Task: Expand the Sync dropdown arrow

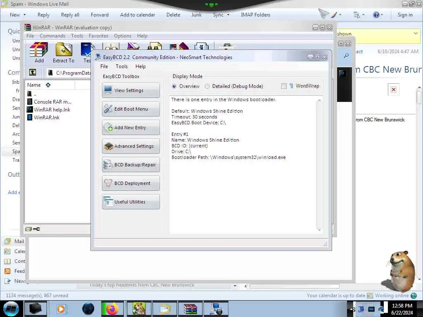Action: click(x=228, y=15)
